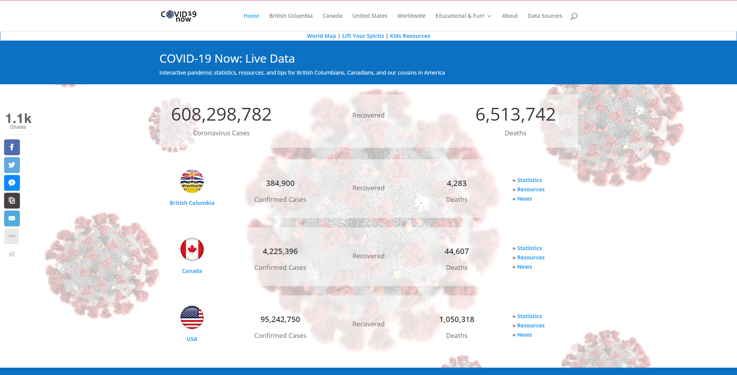Select the 44,607 deaths value

tap(457, 251)
